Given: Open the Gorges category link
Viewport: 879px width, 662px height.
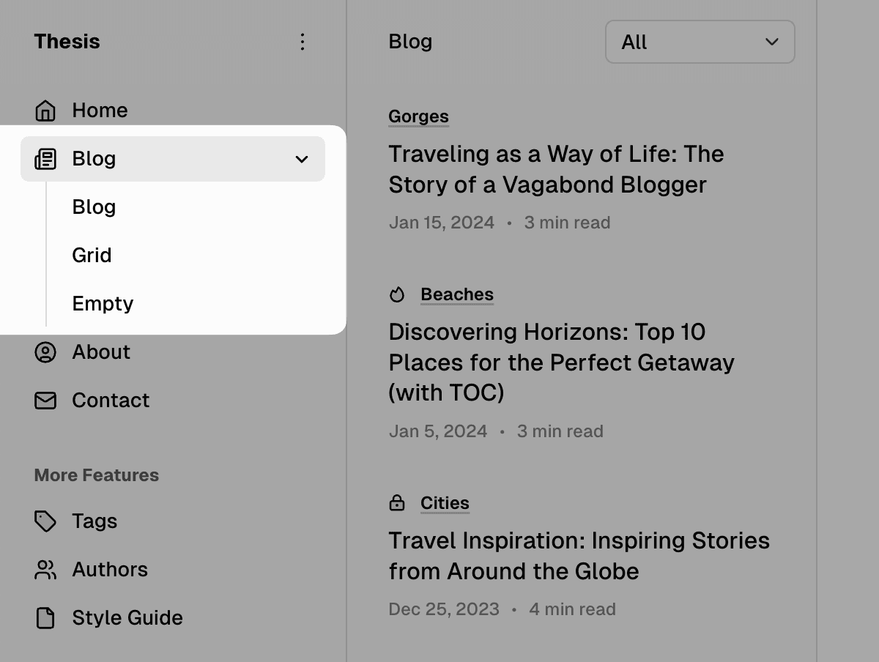Looking at the screenshot, I should (x=418, y=116).
